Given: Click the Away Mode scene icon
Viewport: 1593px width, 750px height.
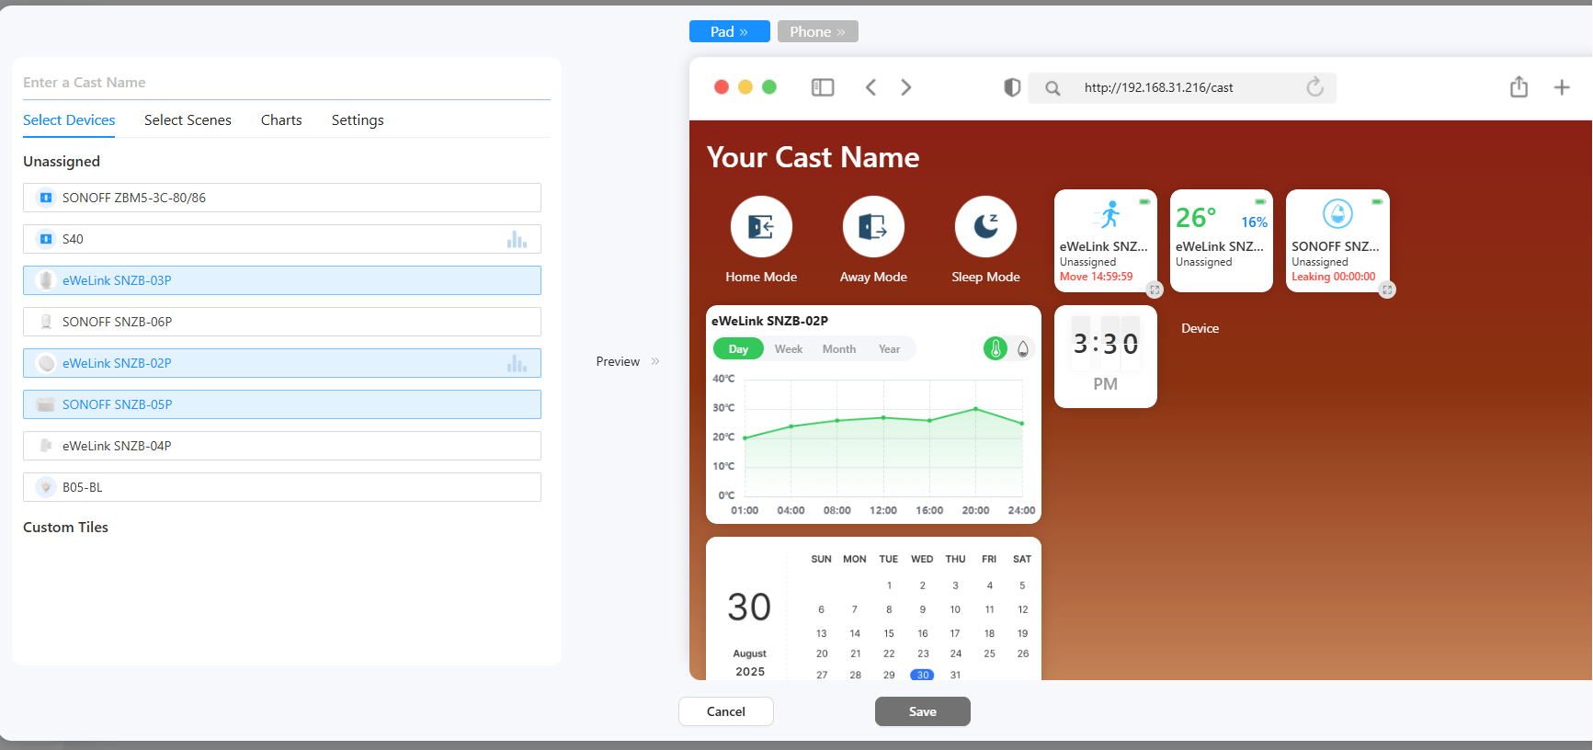Looking at the screenshot, I should pyautogui.click(x=873, y=227).
